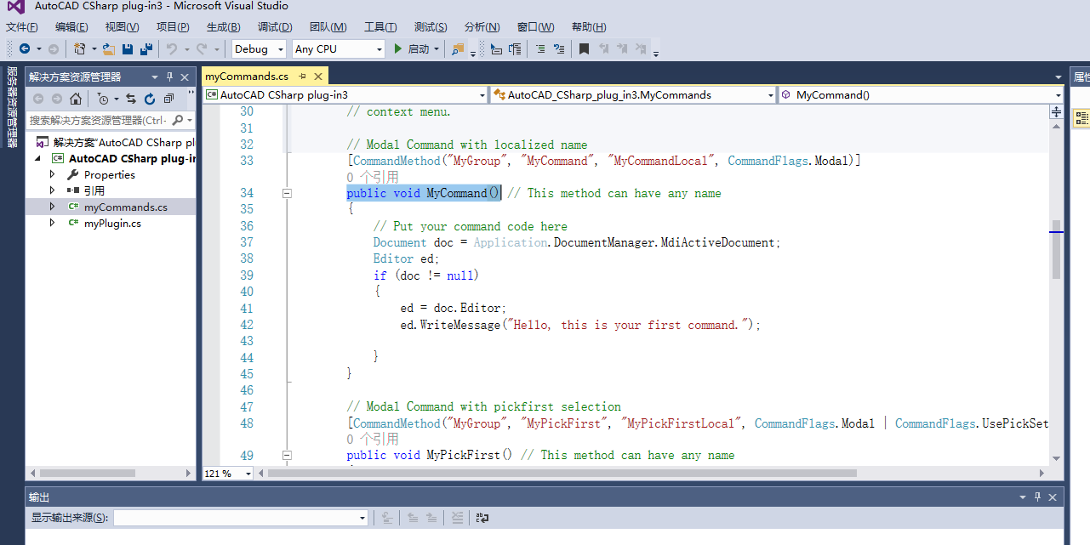Click the '0 个引用' link above MyCommand
Viewport: 1090px width, 545px height.
[x=373, y=177]
